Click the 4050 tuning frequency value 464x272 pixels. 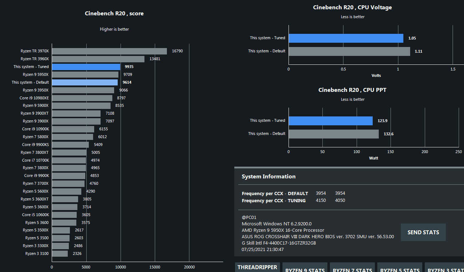340,200
